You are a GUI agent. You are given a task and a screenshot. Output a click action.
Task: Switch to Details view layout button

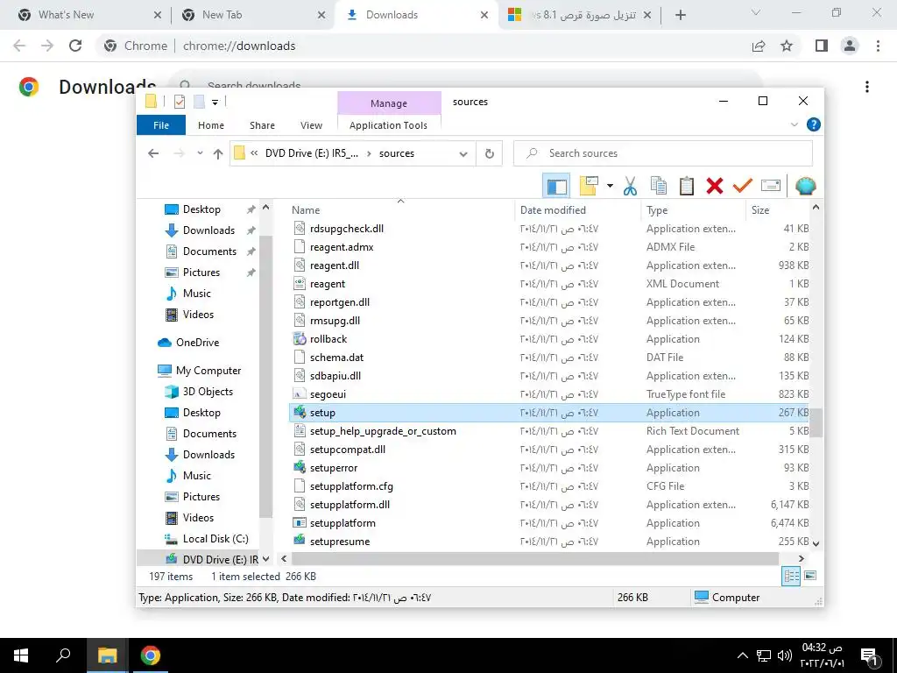tap(792, 577)
